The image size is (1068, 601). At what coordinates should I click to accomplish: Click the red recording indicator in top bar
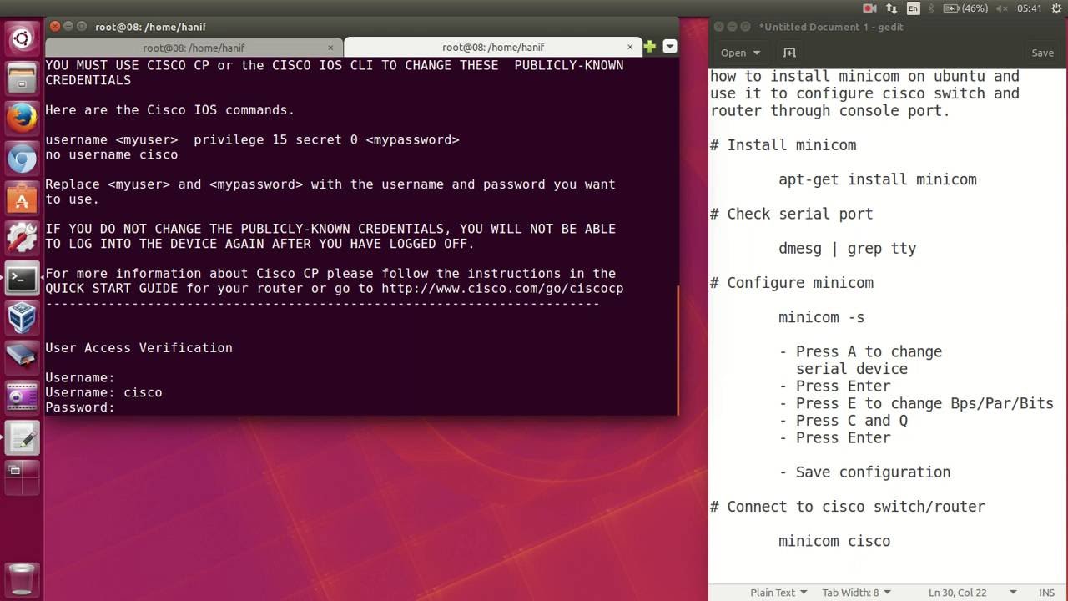tap(869, 8)
